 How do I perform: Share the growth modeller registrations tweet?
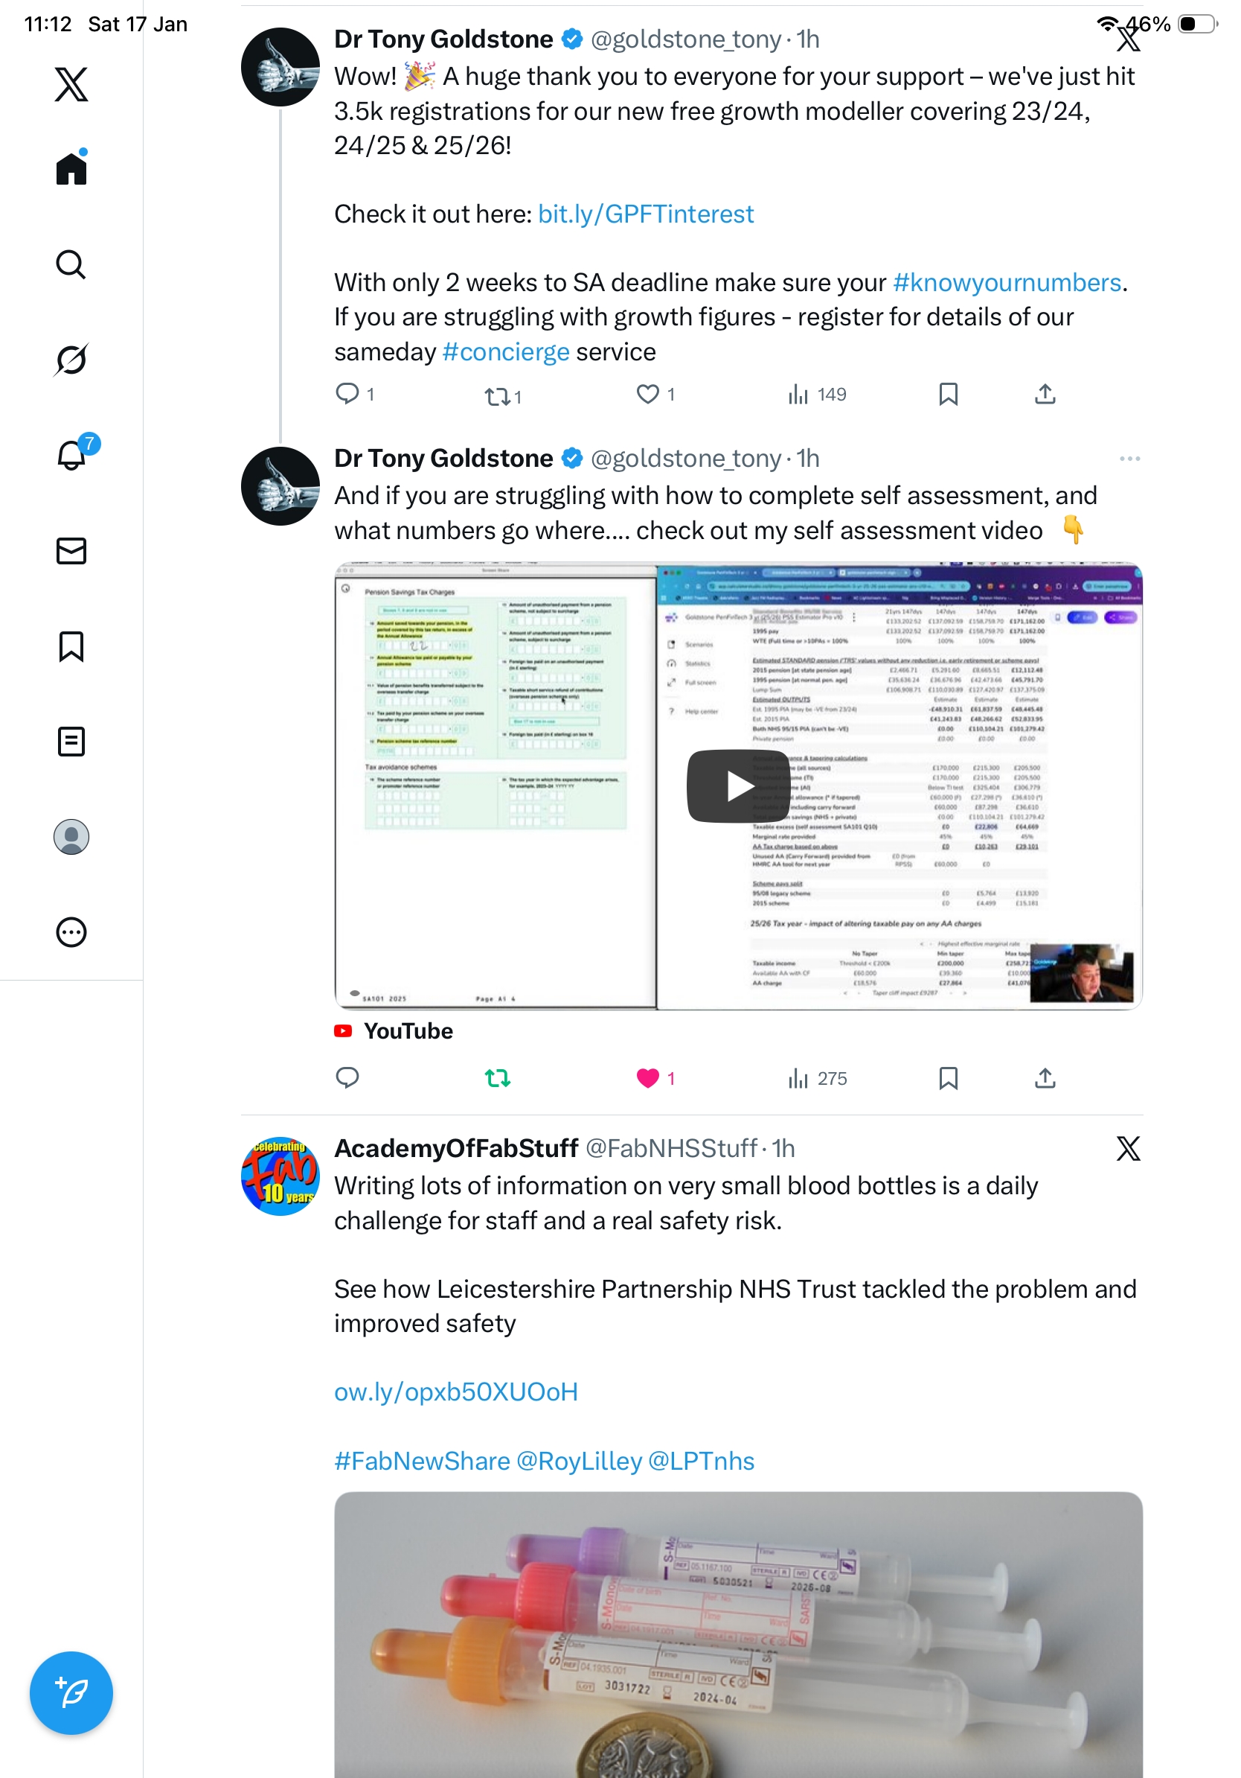1045,394
